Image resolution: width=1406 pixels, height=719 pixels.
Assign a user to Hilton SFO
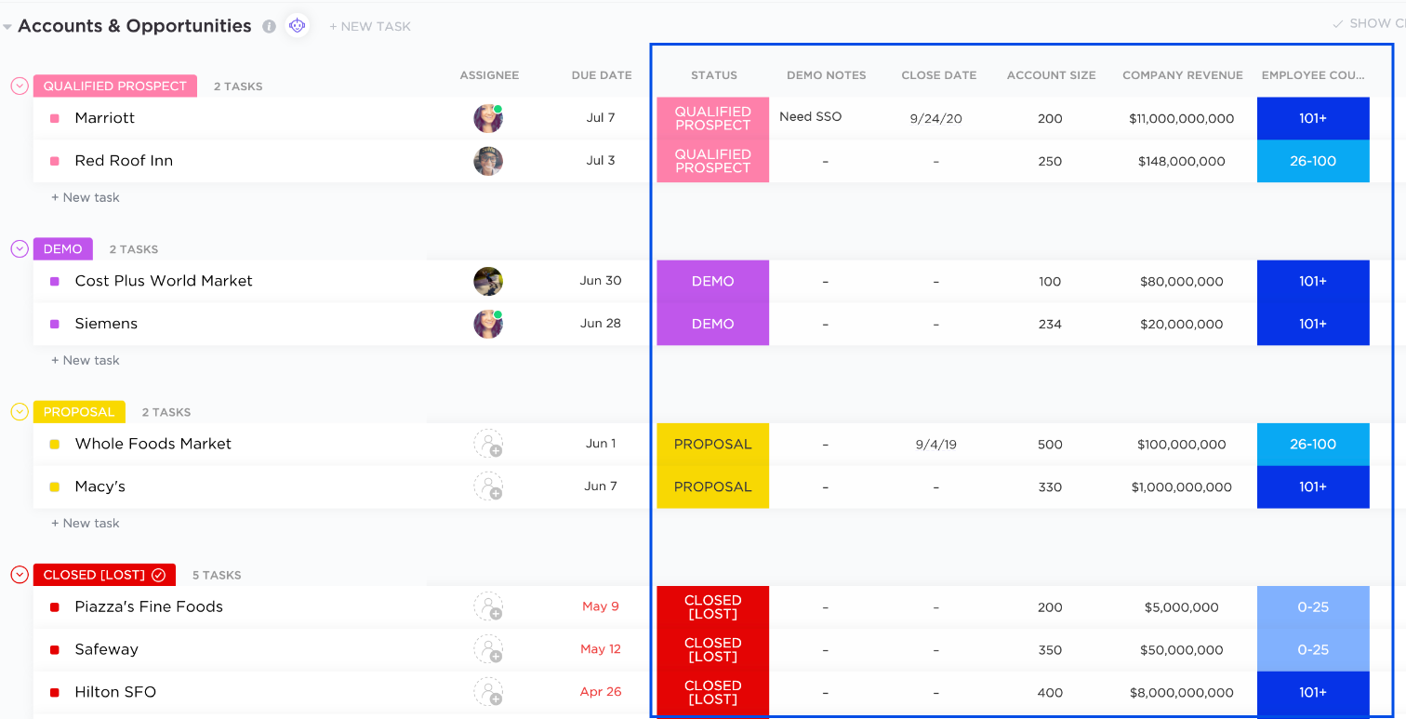tap(488, 692)
